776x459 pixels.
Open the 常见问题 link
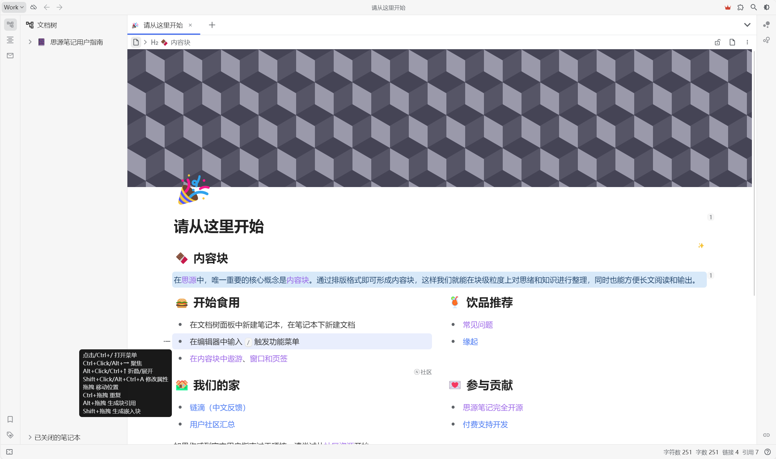click(478, 325)
